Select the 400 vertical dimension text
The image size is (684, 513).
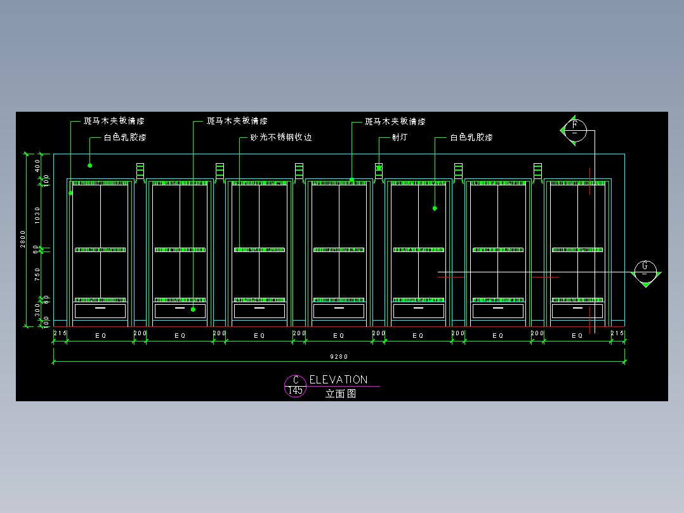[37, 166]
